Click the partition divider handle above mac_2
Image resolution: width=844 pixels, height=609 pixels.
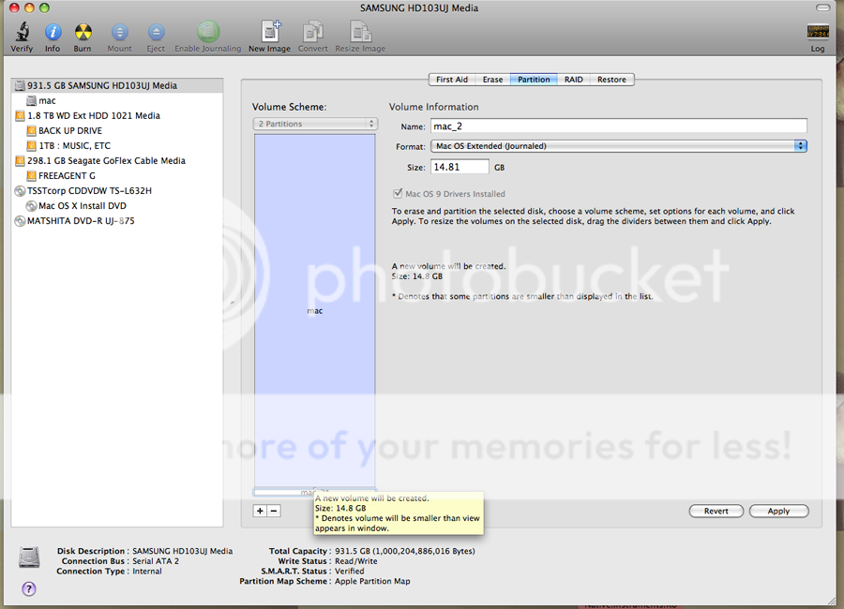pyautogui.click(x=314, y=486)
